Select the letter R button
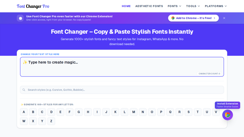Viewport: 244px width, 137px height. coord(179,112)
